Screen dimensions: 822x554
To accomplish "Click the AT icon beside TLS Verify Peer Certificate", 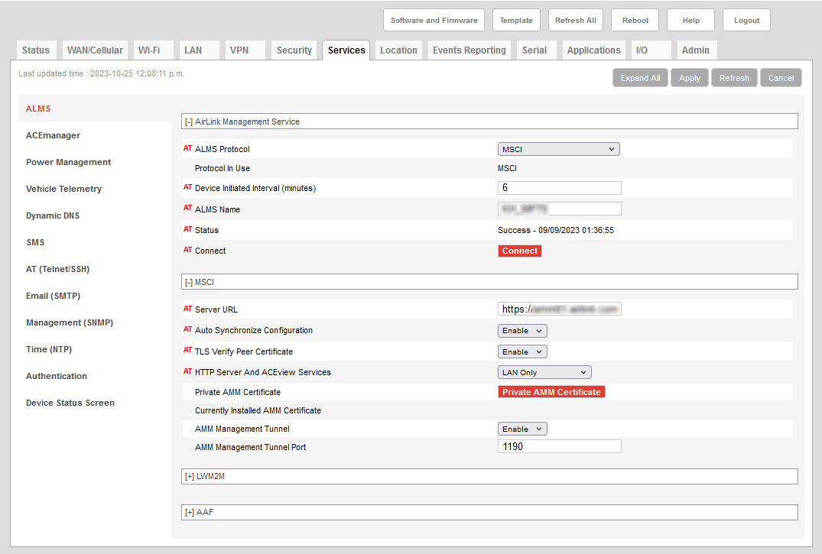I will [x=187, y=350].
